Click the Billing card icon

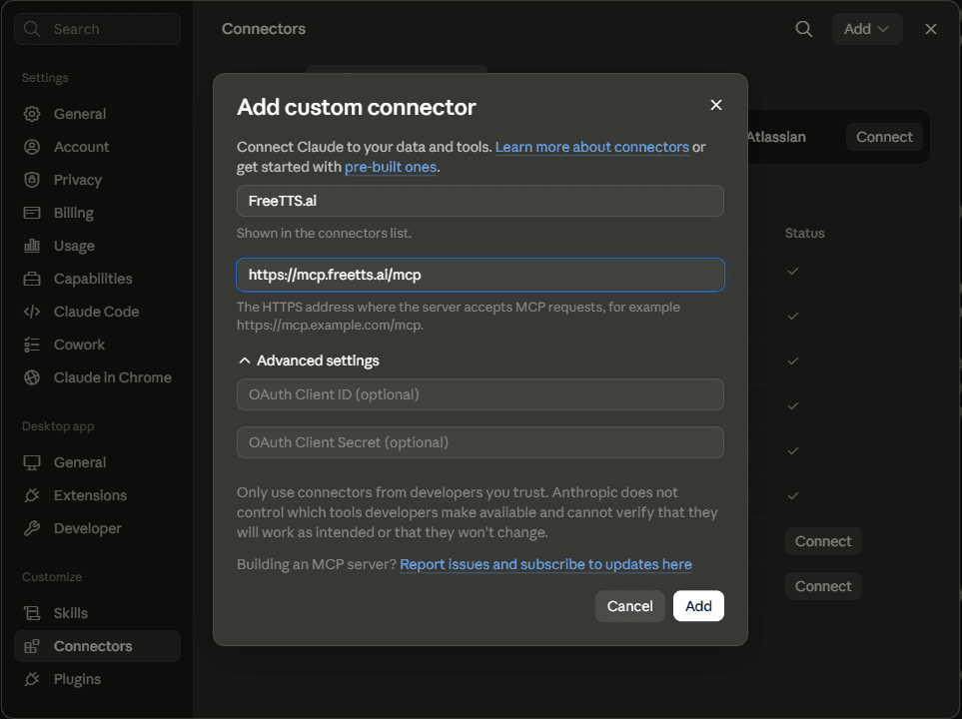(32, 213)
